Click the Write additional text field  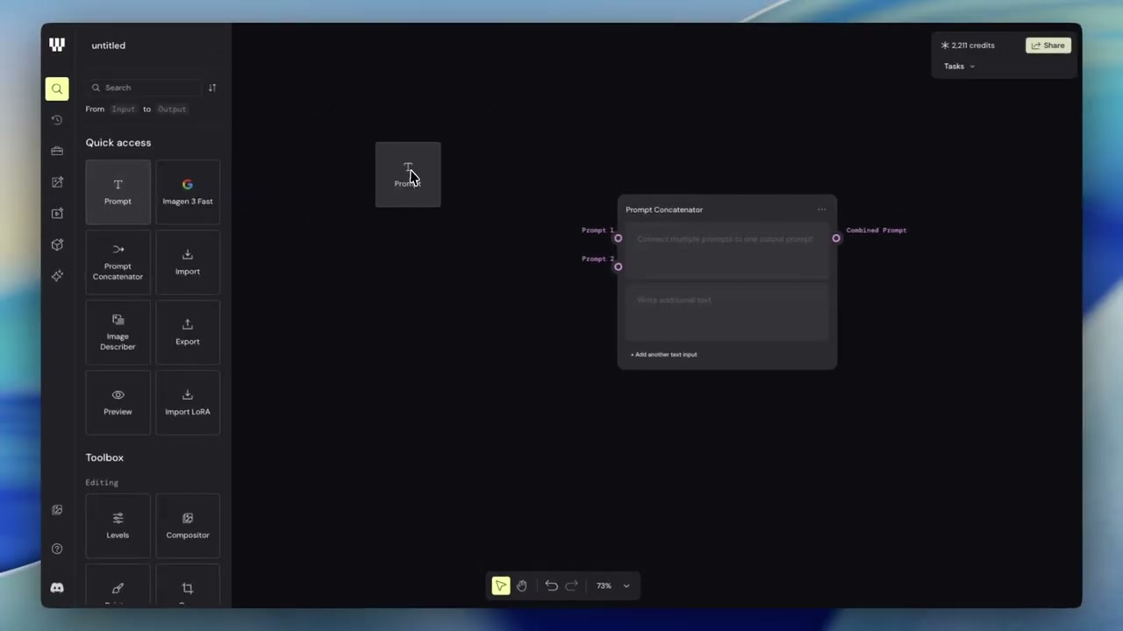click(727, 314)
